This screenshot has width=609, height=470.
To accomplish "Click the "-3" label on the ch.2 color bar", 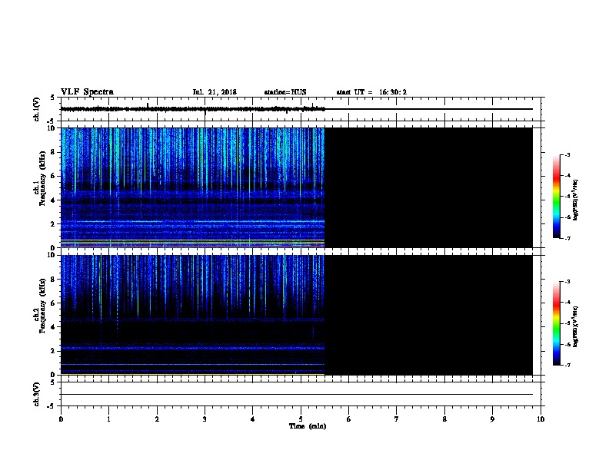I will pyautogui.click(x=567, y=282).
